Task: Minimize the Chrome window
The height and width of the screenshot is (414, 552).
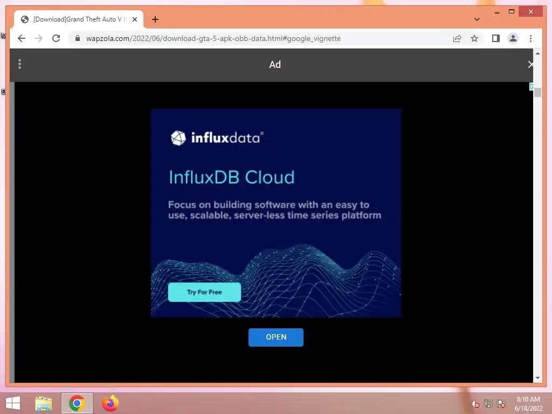Action: (496, 12)
